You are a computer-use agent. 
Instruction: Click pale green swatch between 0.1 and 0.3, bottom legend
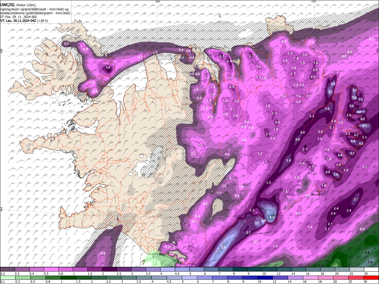[x=7, y=278]
